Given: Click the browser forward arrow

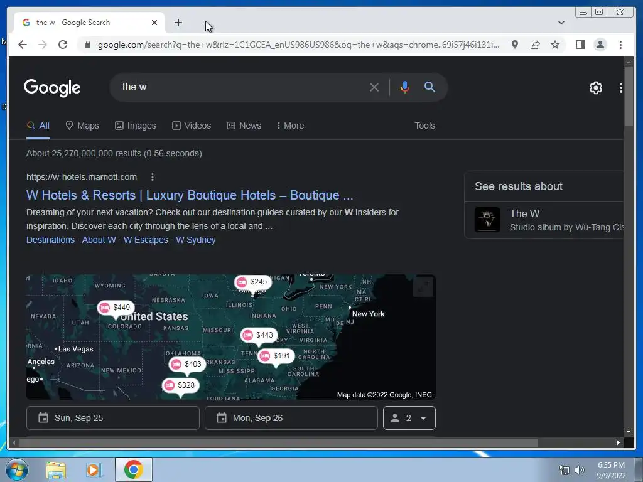Looking at the screenshot, I should [x=43, y=45].
